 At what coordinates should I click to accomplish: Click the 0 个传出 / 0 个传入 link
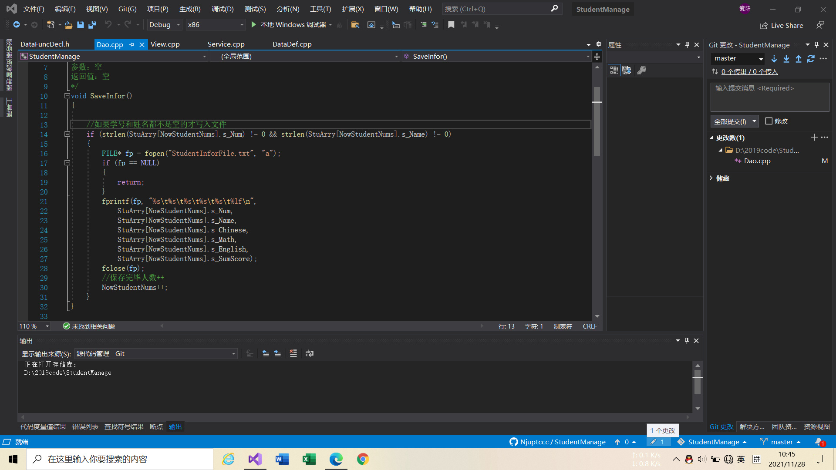749,71
